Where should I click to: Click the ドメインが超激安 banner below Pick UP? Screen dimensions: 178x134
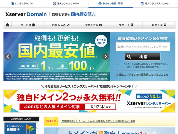point(110,131)
